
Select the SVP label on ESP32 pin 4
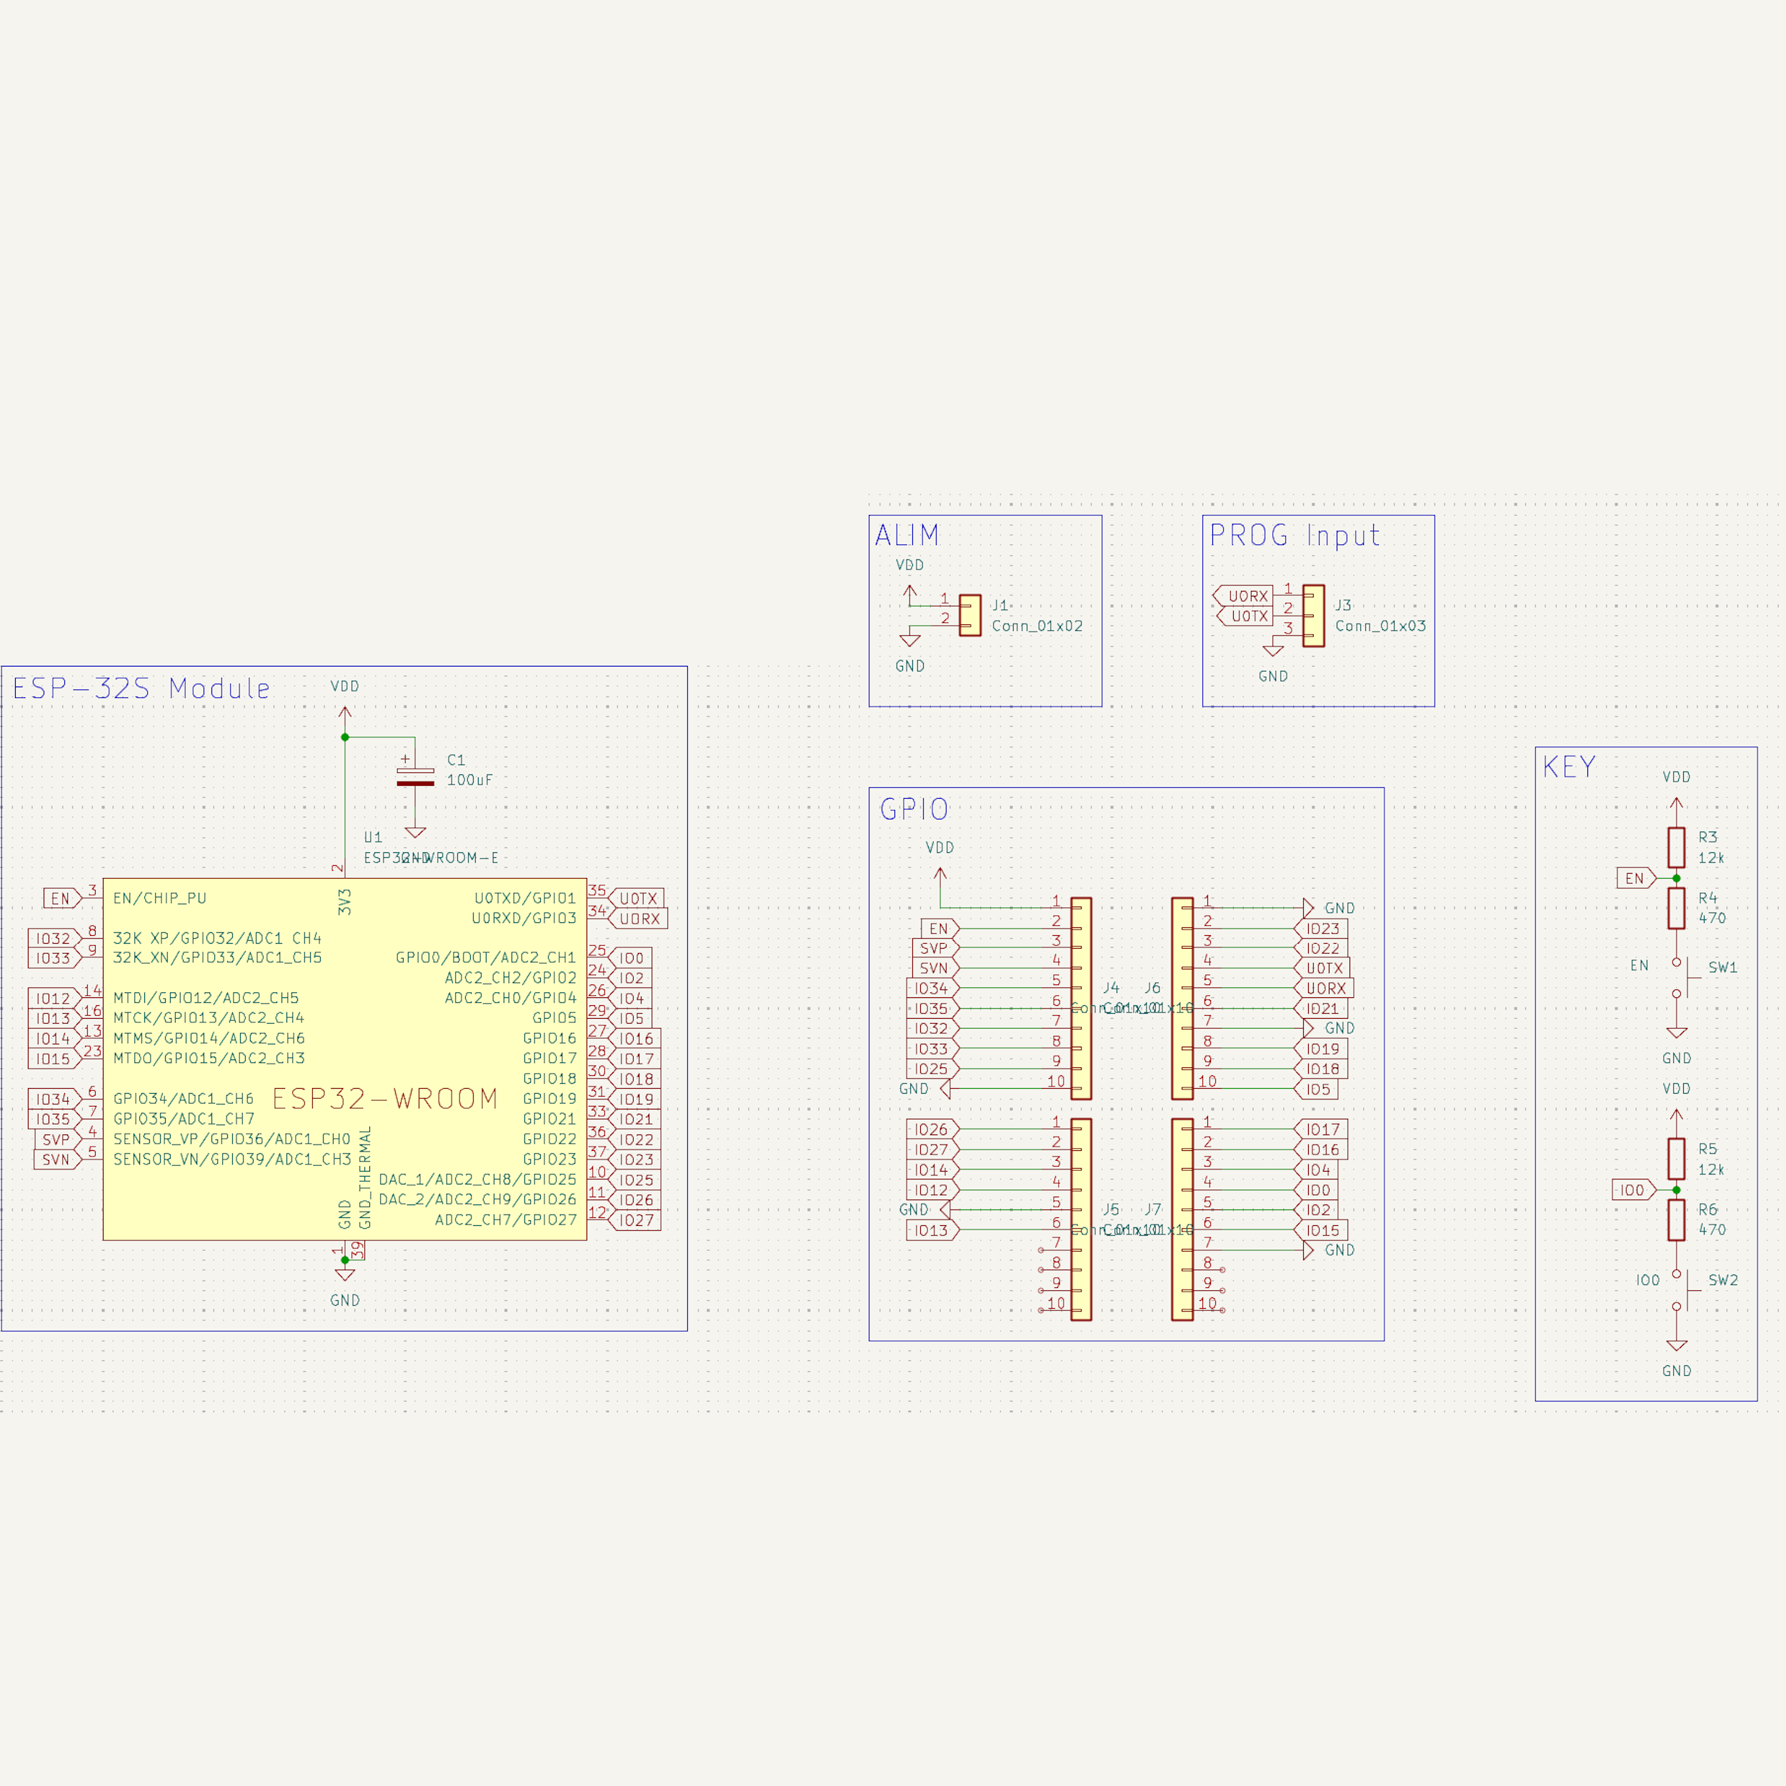click(x=59, y=1139)
